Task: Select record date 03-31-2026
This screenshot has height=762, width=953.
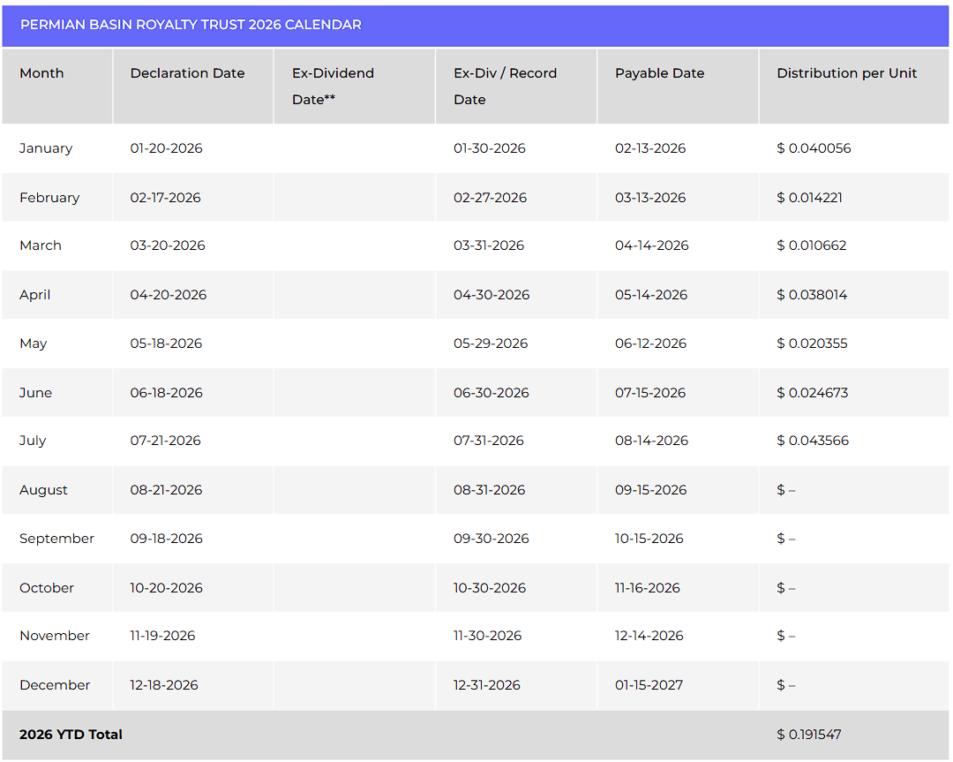Action: (x=489, y=245)
